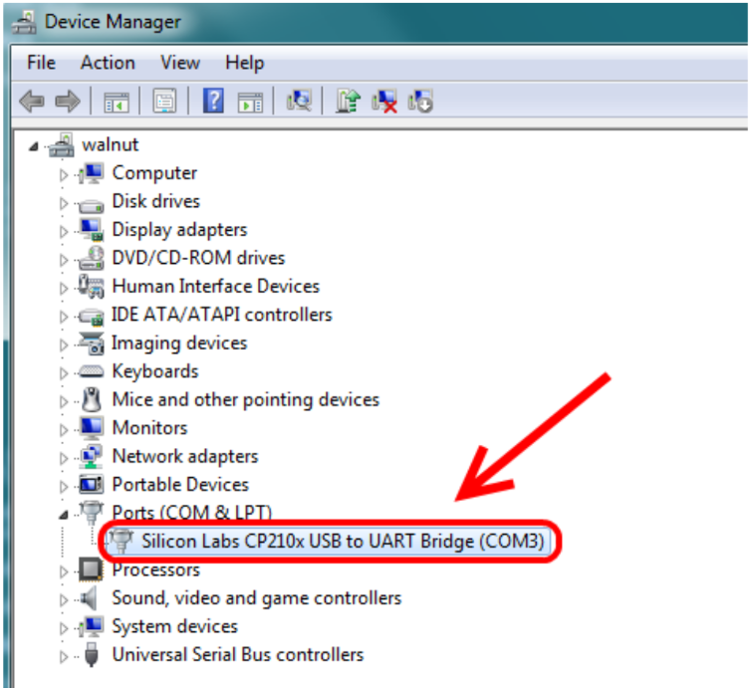Screen dimensions: 752x688
Task: Open the View menu
Action: 179,63
